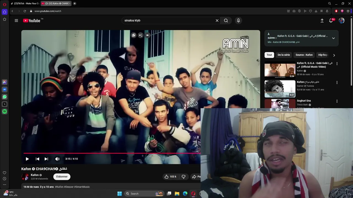Image resolution: width=353 pixels, height=198 pixels.
Task: Open File Explorer from taskbar
Action: click(x=177, y=194)
